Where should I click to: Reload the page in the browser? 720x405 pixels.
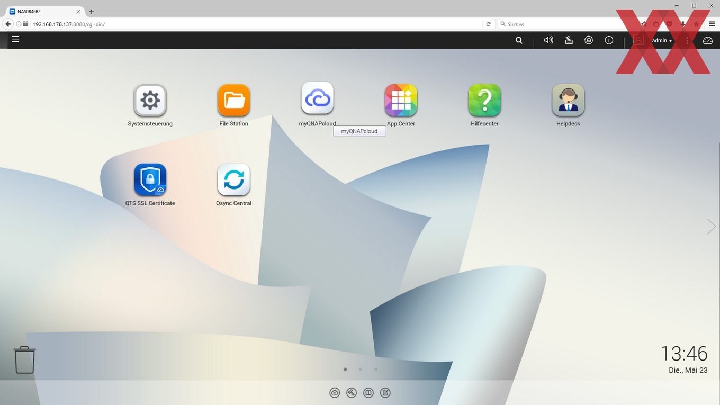tap(488, 24)
